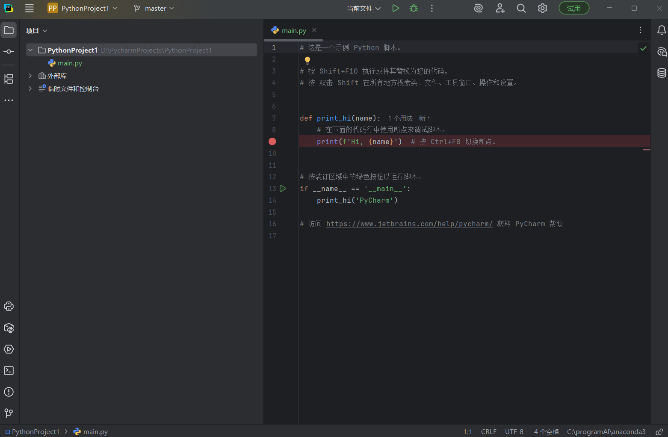Viewport: 668px width, 437px height.
Task: Open Git tool window icon
Action: click(9, 413)
